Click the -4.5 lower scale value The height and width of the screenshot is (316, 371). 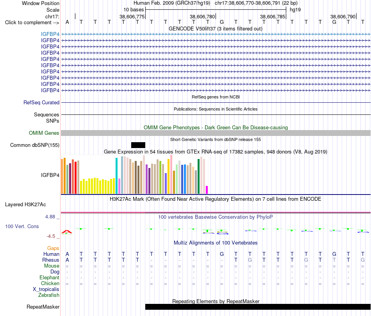coord(51,236)
